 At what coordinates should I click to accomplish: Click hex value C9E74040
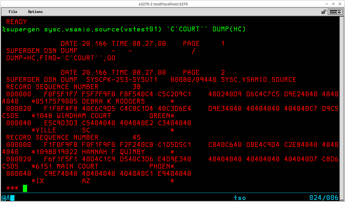(x=61, y=174)
